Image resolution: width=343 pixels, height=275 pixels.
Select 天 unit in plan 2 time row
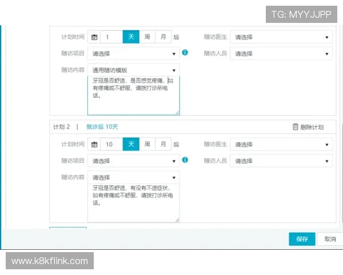point(131,144)
